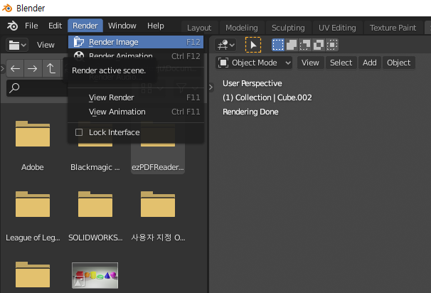
Task: Go up to parent directory
Action: tap(51, 68)
